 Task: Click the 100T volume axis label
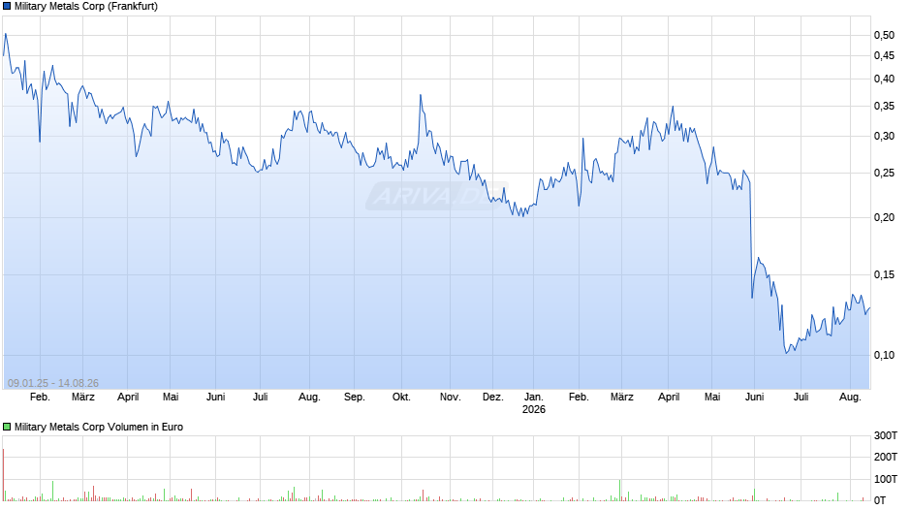tap(886, 479)
